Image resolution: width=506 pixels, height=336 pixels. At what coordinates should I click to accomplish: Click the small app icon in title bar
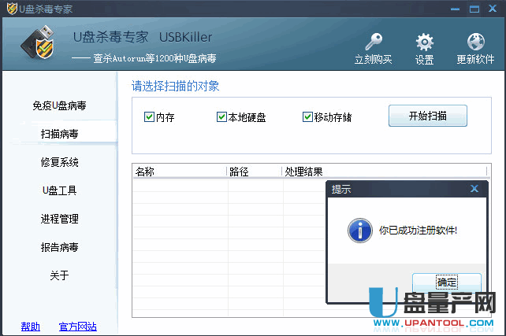(11, 9)
